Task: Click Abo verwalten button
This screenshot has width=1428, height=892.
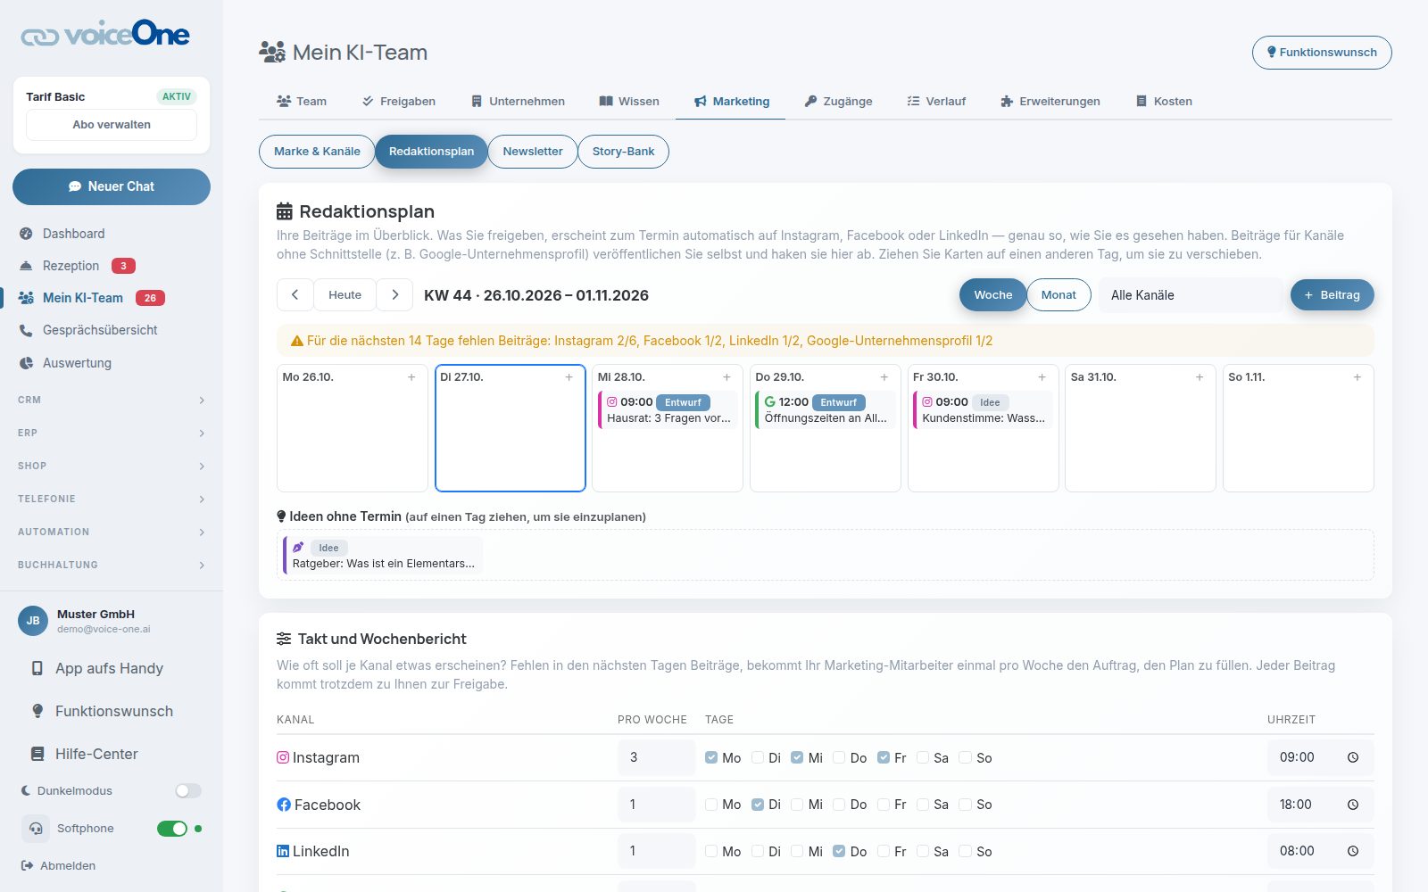Action: tap(112, 125)
